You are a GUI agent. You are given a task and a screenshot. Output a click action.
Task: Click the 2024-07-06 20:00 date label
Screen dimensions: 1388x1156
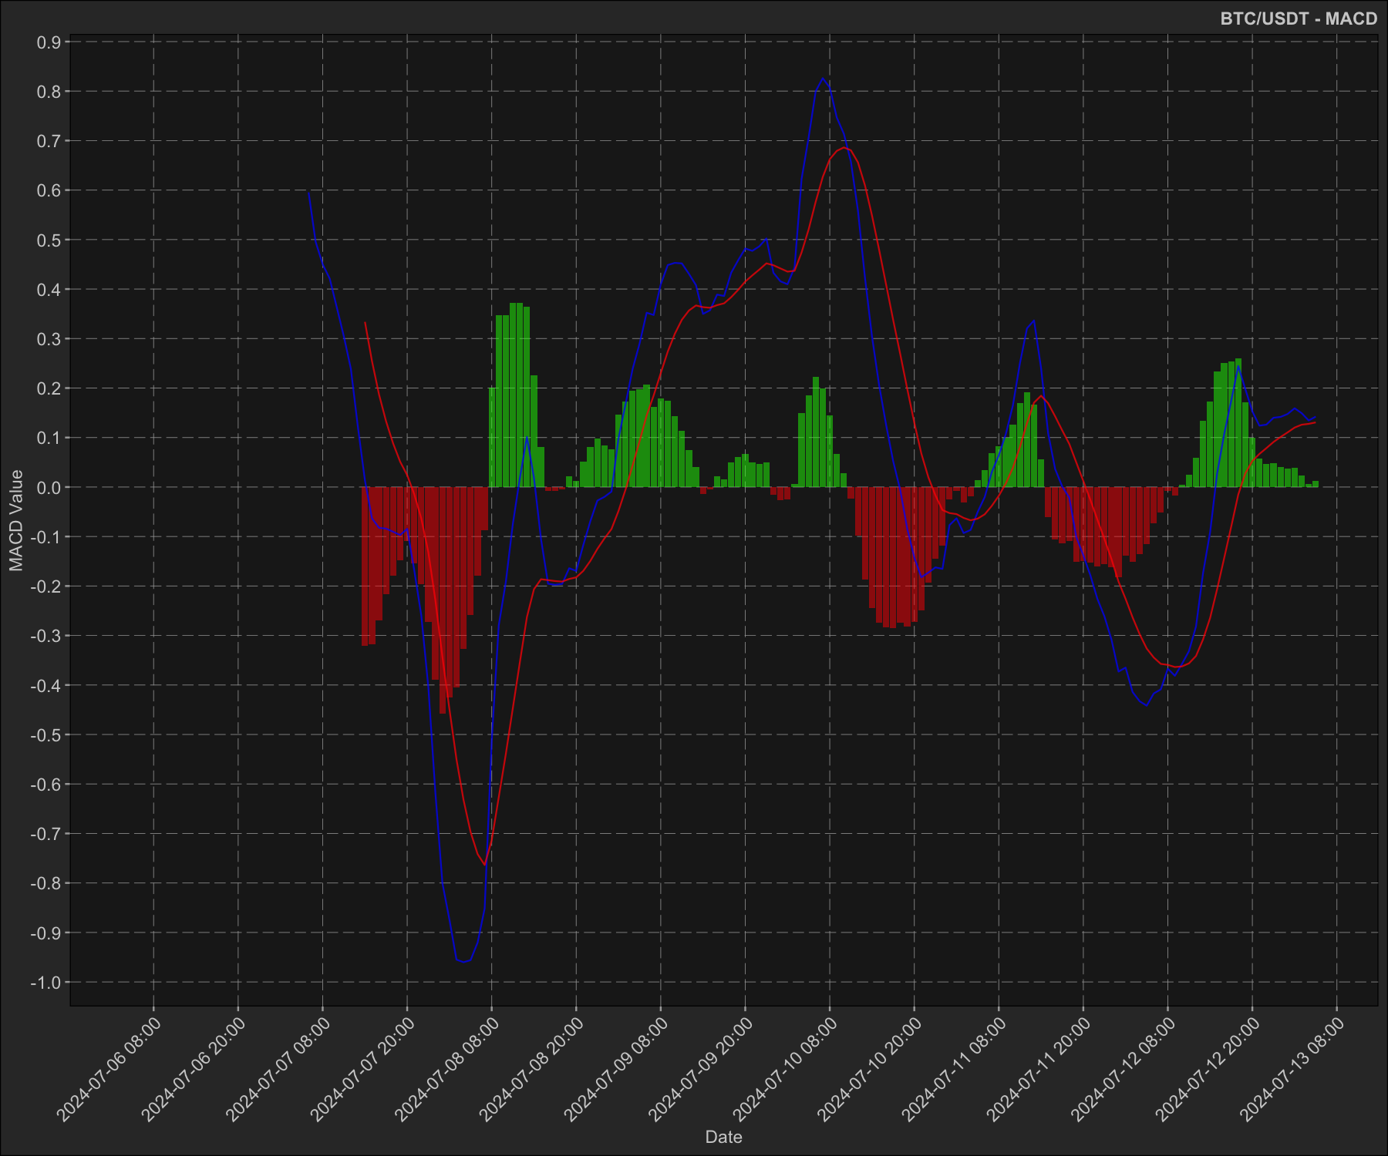(x=194, y=1070)
